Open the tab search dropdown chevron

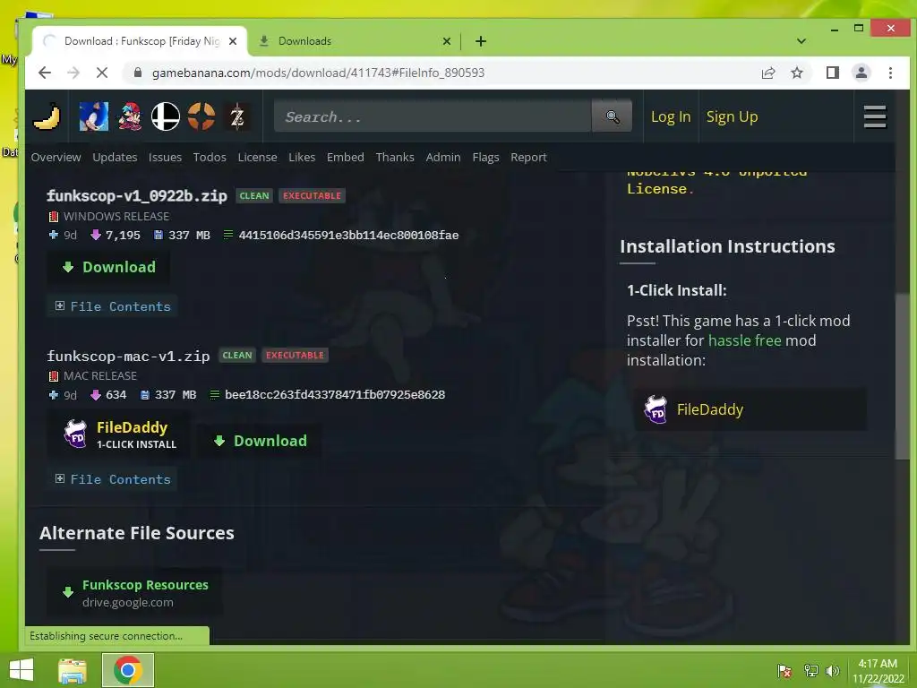click(x=801, y=41)
